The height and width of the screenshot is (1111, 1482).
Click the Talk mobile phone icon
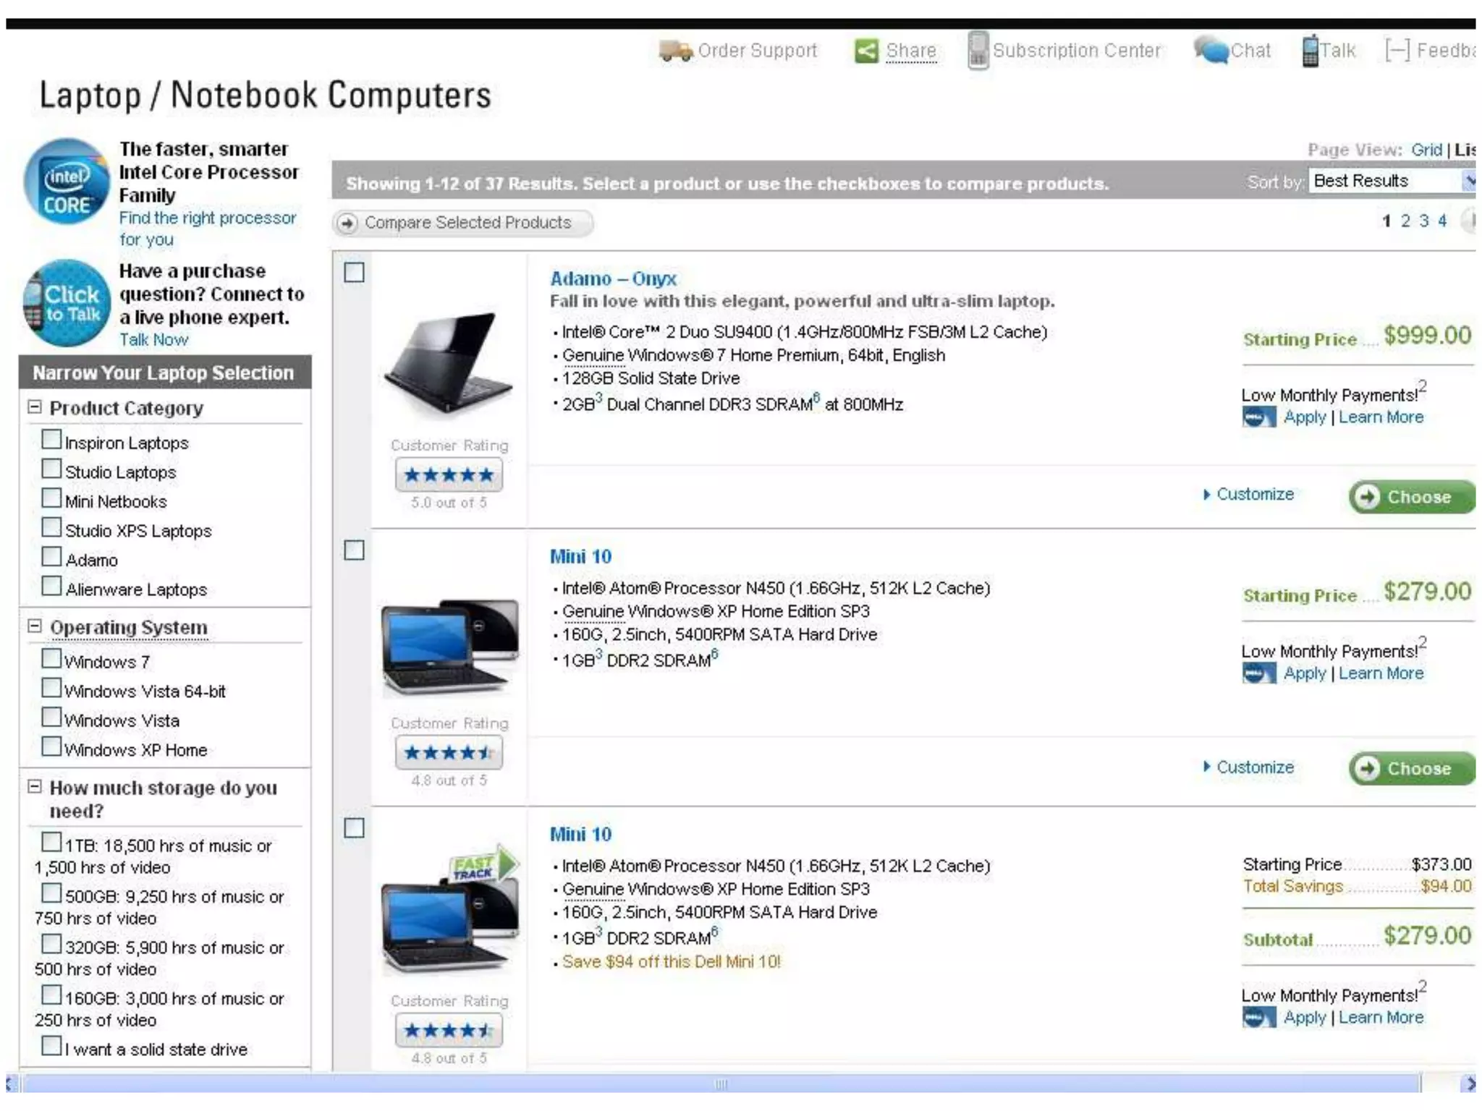click(x=1310, y=51)
